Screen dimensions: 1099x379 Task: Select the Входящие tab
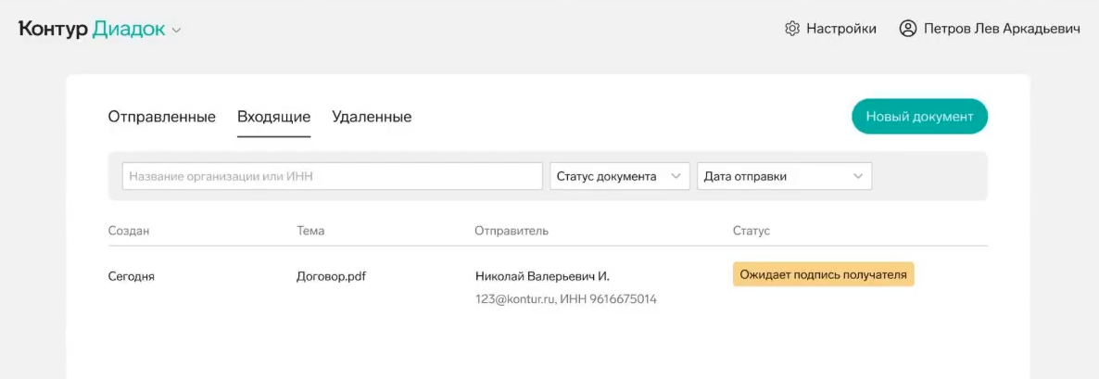(x=274, y=117)
